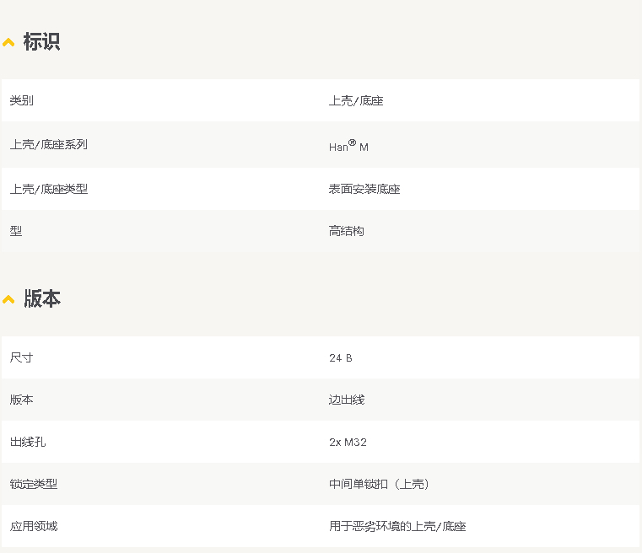Select the 上壳/底座类型 row label
This screenshot has height=553, width=642.
point(49,189)
